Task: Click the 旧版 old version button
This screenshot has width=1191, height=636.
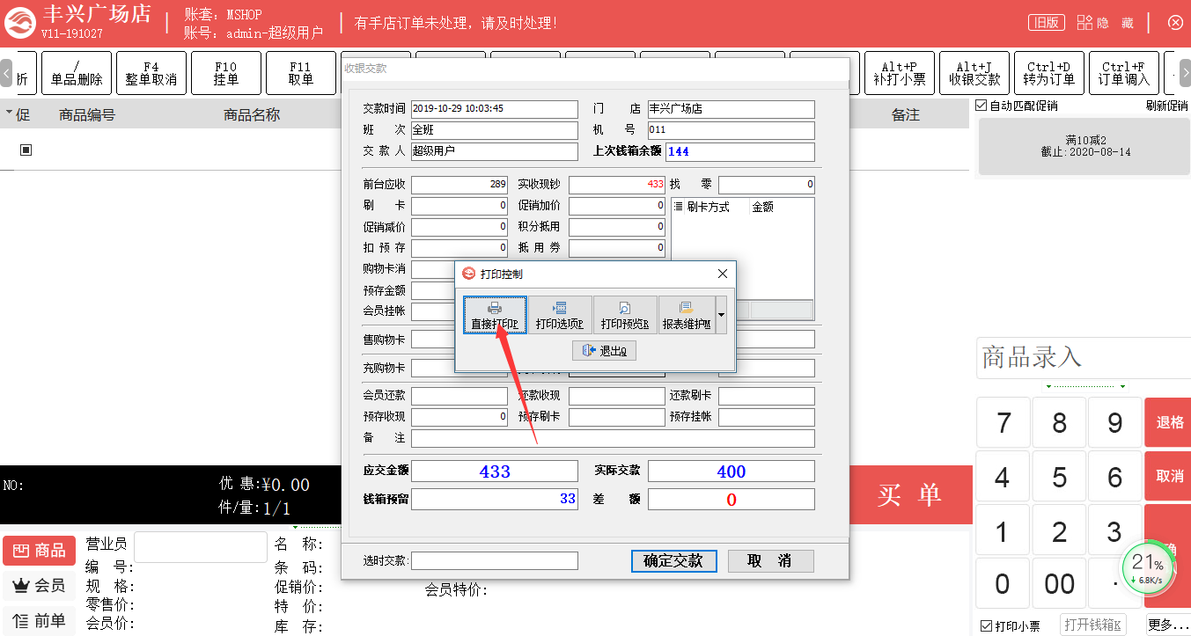Action: click(x=1046, y=23)
